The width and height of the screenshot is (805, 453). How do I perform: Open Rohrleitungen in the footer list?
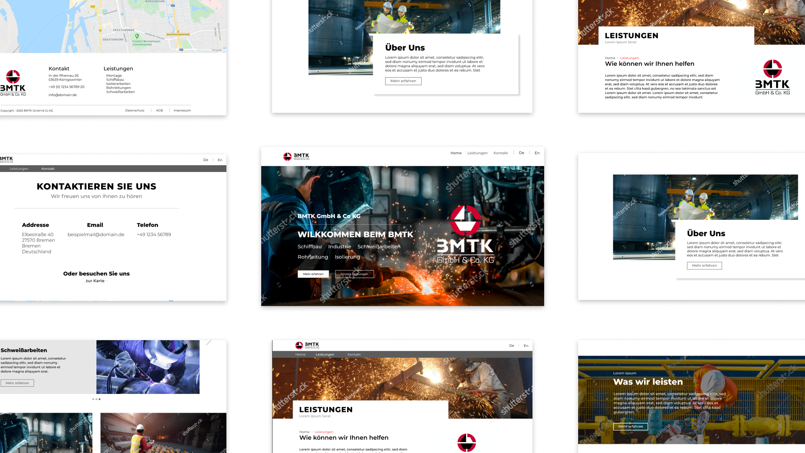(119, 88)
